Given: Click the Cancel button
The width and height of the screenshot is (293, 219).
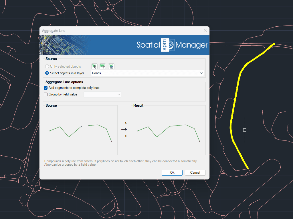Looking at the screenshot, I should click(x=195, y=173).
